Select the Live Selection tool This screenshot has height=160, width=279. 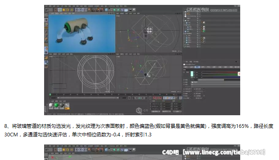[56, 10]
